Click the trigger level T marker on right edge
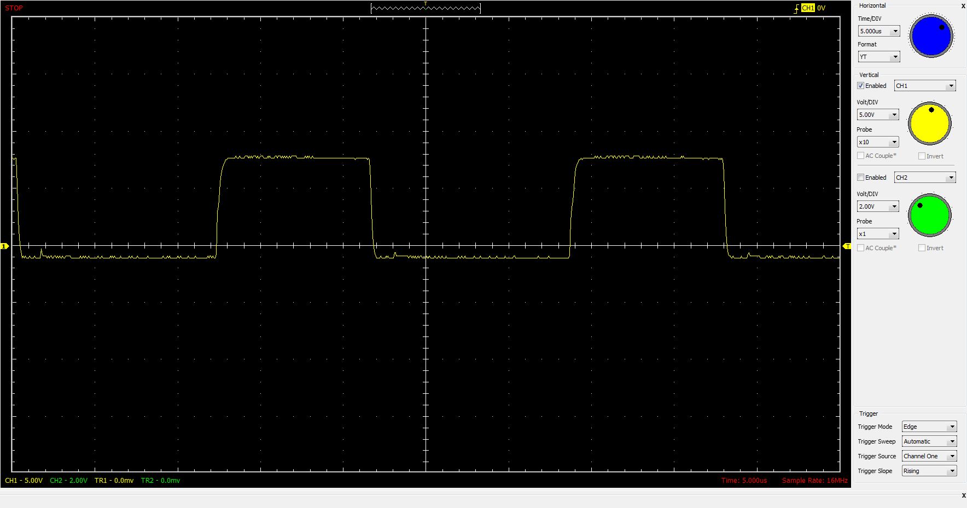Screen dimensions: 967x508 click(x=847, y=247)
